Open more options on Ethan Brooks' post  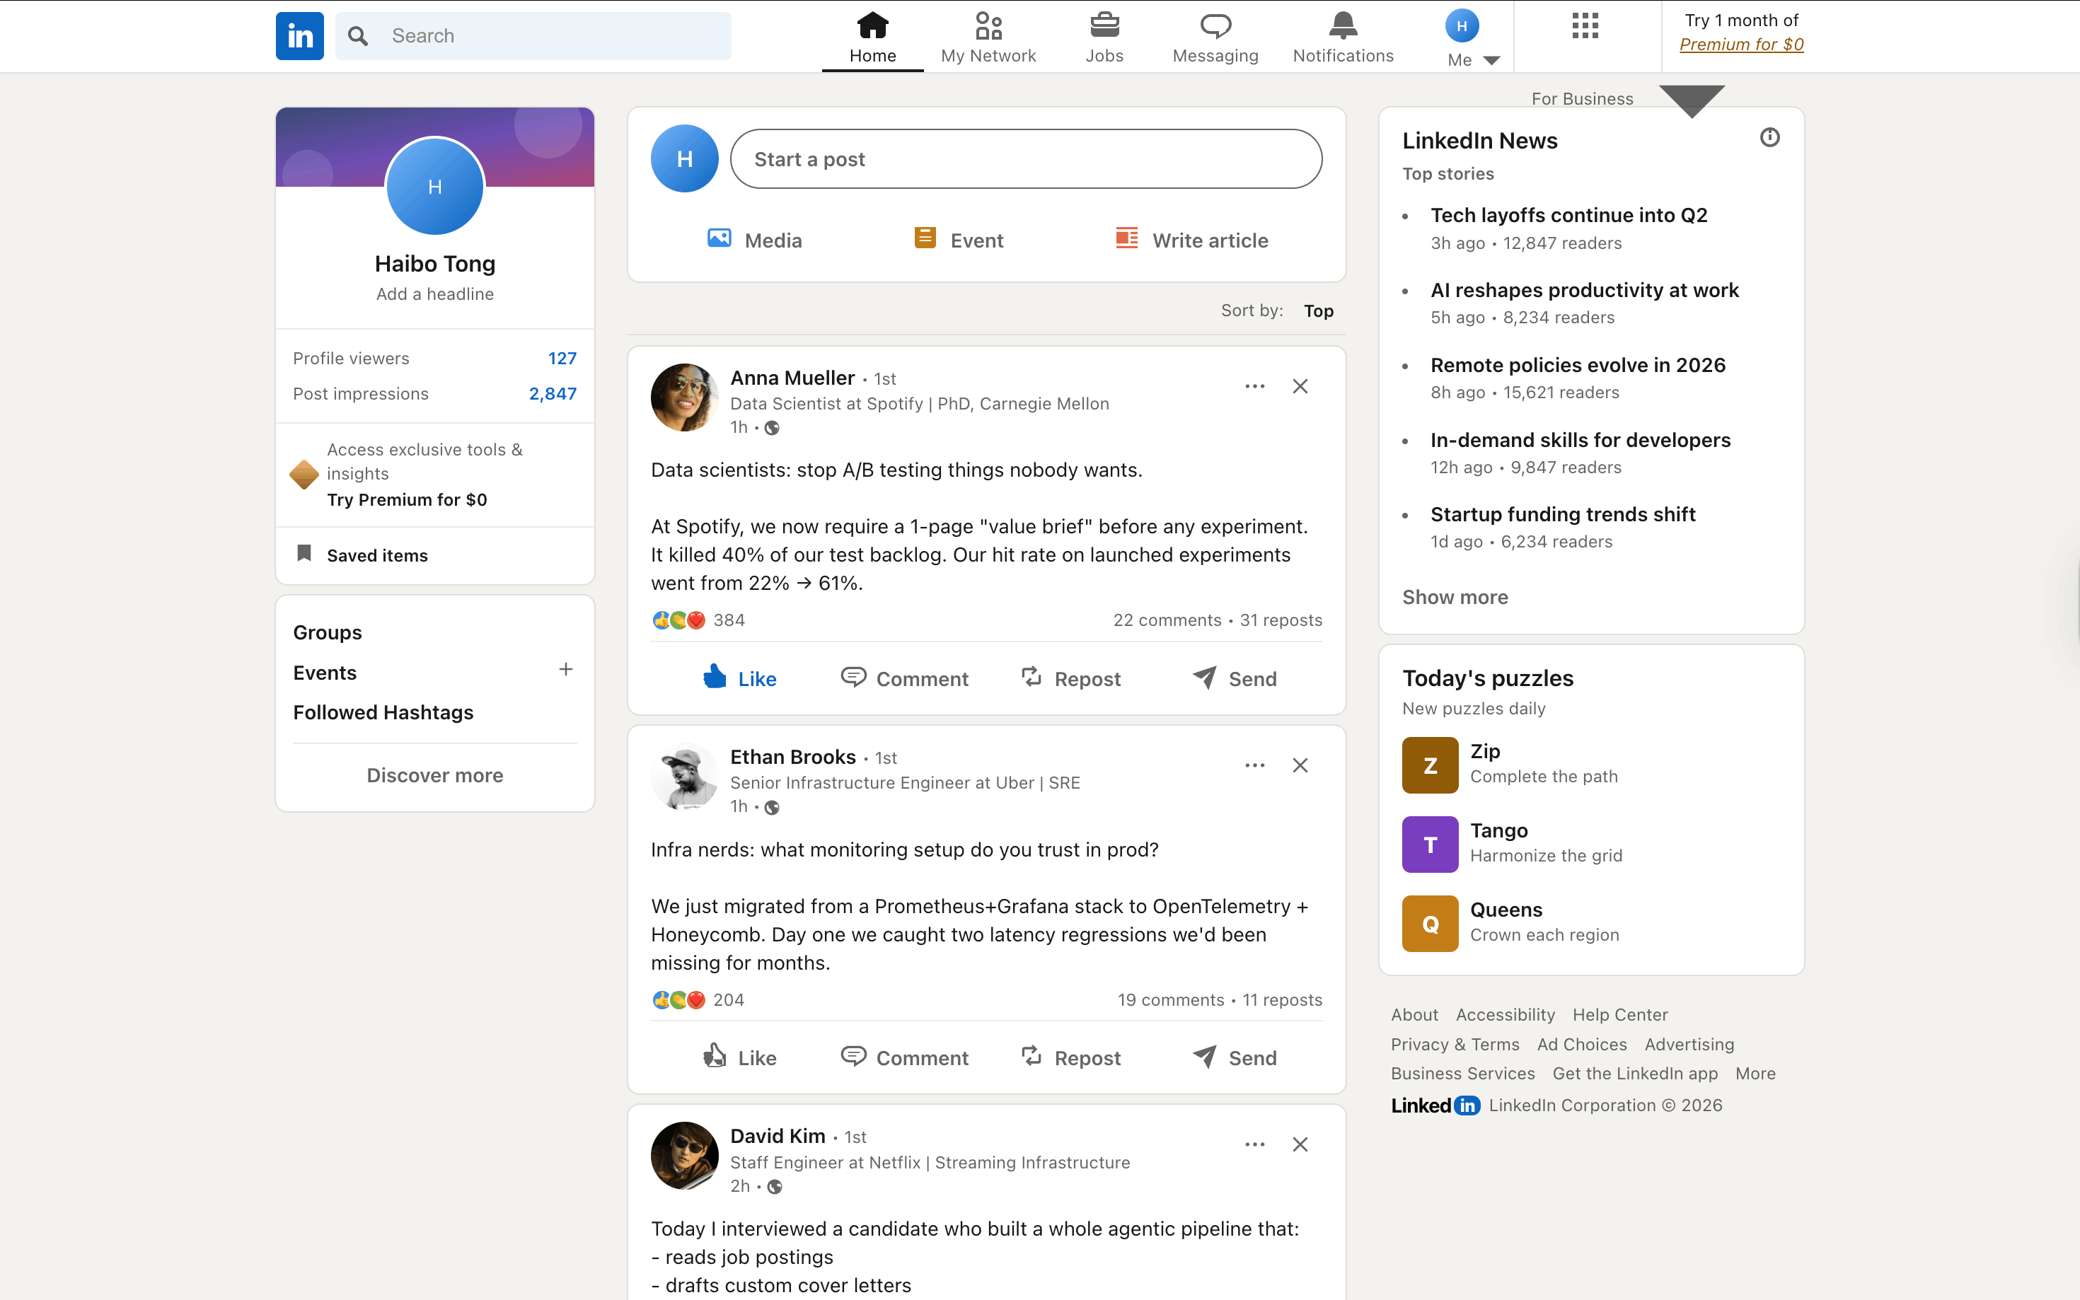(1254, 765)
